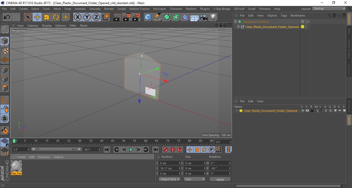Switch to Polygons mode
This screenshot has width=352, height=188.
(5, 88)
